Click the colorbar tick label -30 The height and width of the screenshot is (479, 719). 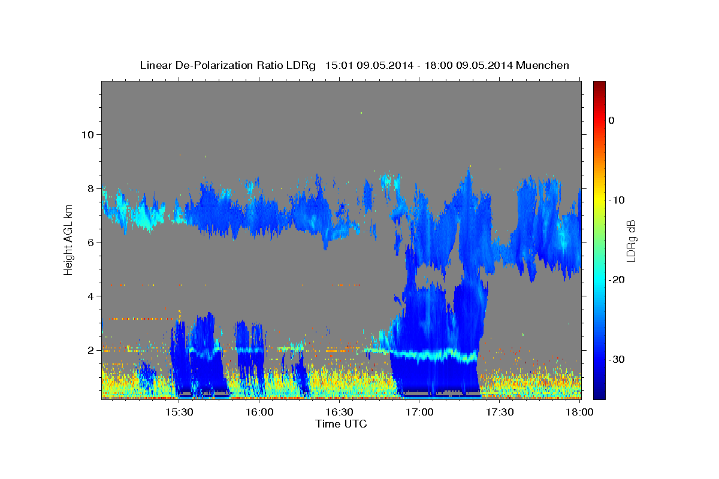(617, 359)
